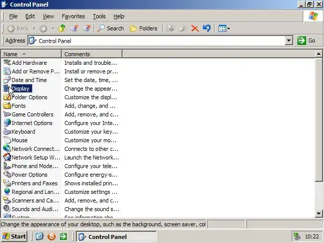Open the Back history dropdown arrow

tap(34, 28)
